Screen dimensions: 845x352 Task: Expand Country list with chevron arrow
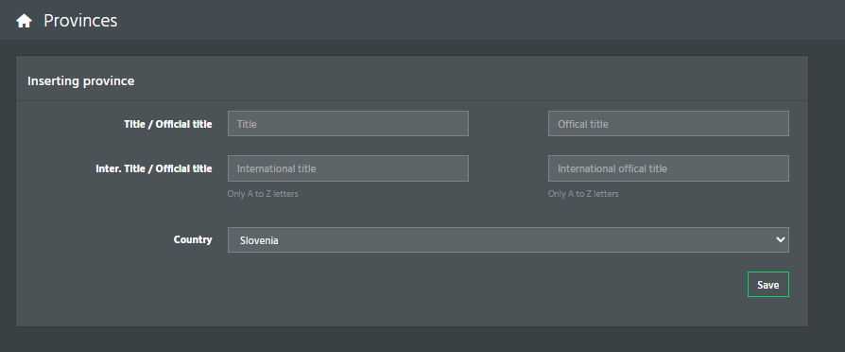point(780,239)
